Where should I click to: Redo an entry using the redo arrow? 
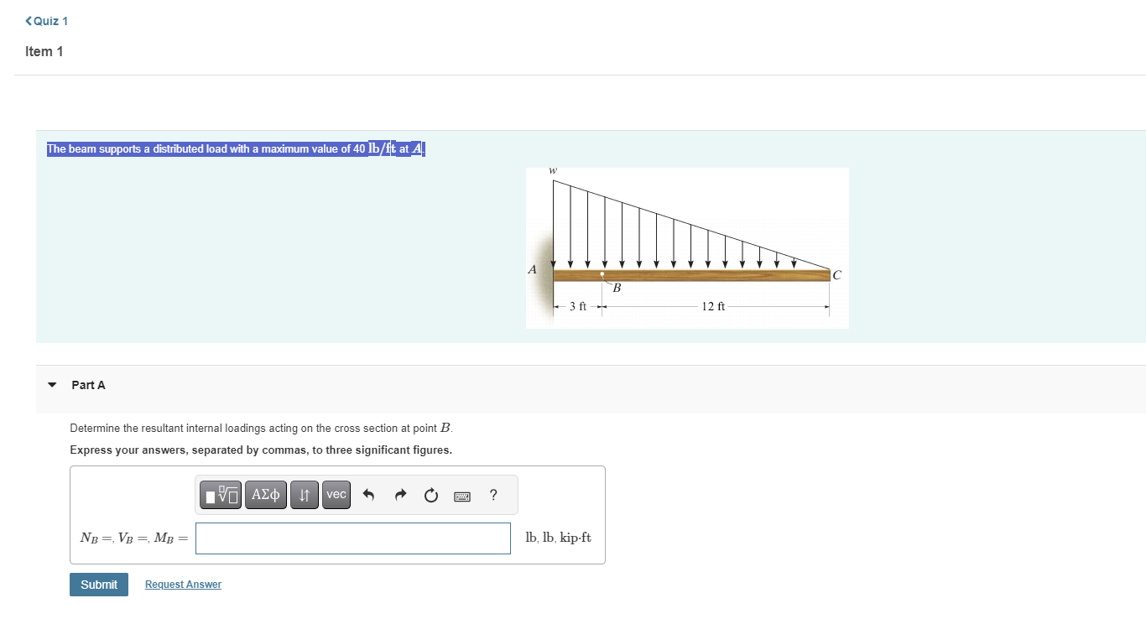click(x=399, y=495)
